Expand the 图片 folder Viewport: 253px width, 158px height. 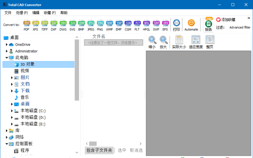pos(12,78)
